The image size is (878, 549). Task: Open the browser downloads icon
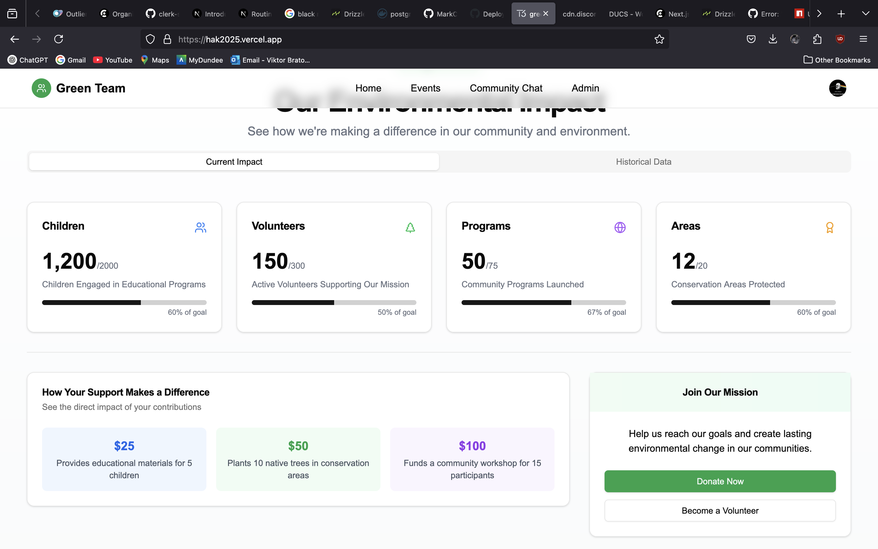(x=773, y=39)
